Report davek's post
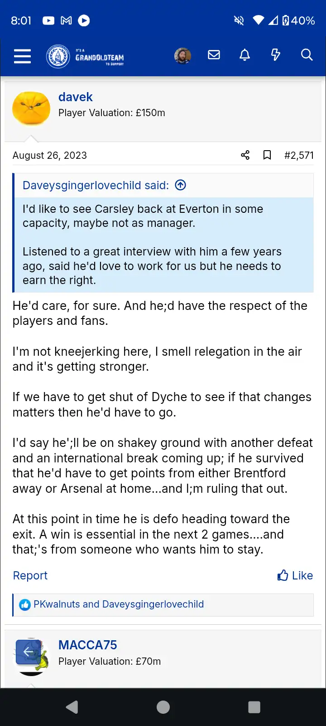 point(30,575)
